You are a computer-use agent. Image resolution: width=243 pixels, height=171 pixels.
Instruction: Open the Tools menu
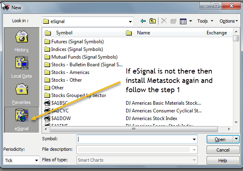[x=205, y=21]
